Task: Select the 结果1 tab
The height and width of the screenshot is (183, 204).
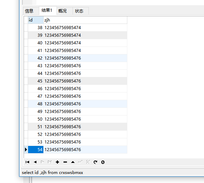Action: (x=48, y=10)
